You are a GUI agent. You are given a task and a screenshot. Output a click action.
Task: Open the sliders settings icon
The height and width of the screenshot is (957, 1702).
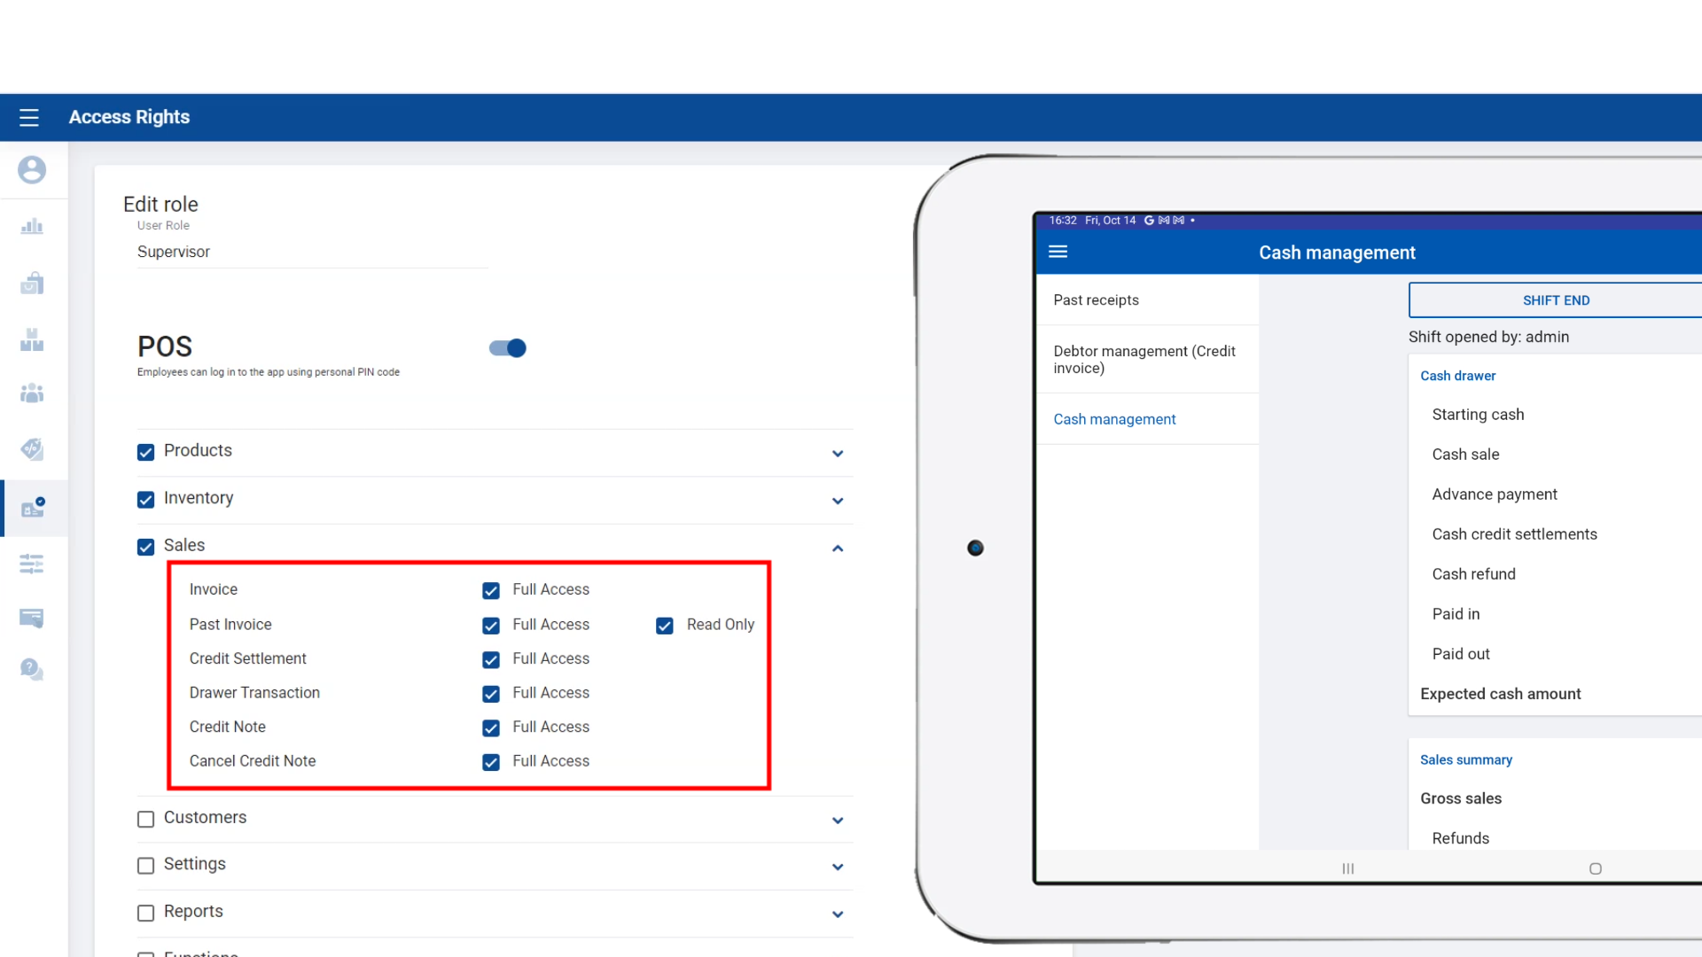coord(32,564)
